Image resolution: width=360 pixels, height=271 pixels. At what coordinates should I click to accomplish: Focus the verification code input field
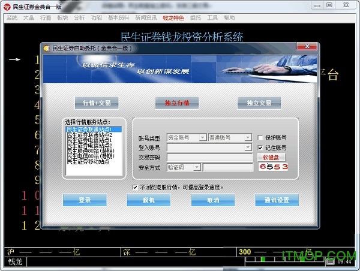(228, 167)
